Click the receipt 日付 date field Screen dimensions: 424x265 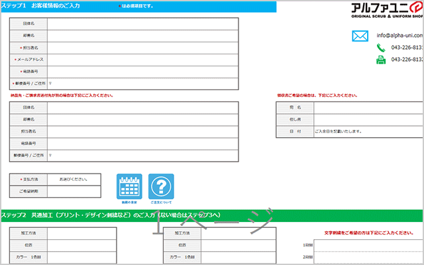coord(368,131)
